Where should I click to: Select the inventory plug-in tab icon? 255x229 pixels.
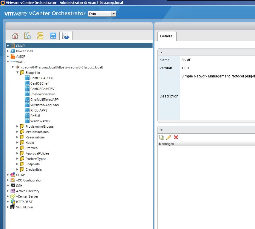click(66, 36)
